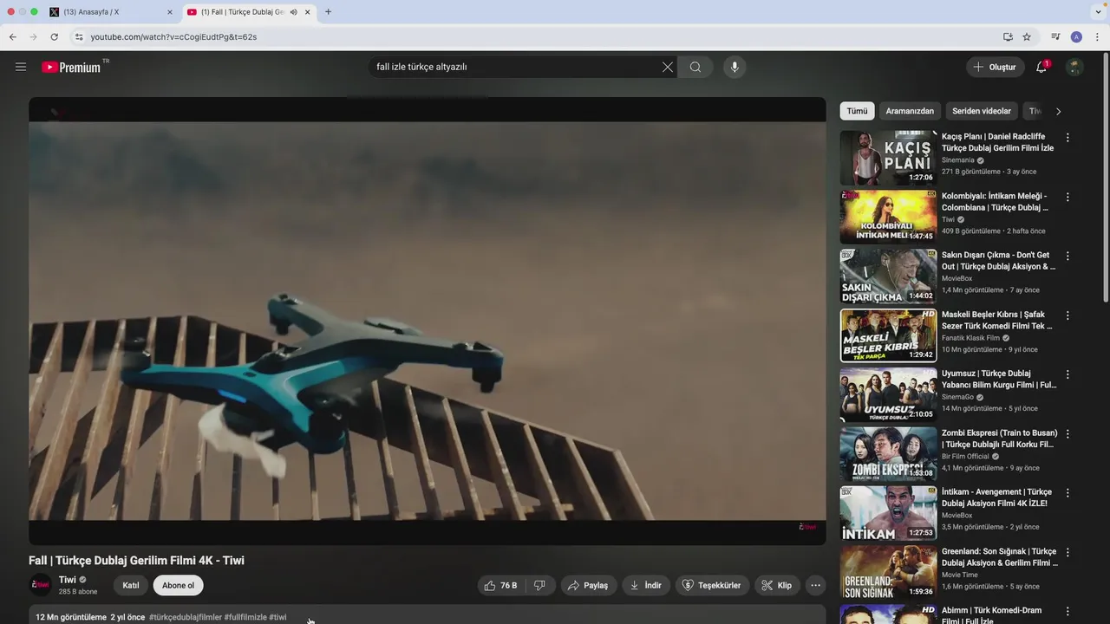Clear the search box text
The image size is (1110, 624).
(668, 67)
